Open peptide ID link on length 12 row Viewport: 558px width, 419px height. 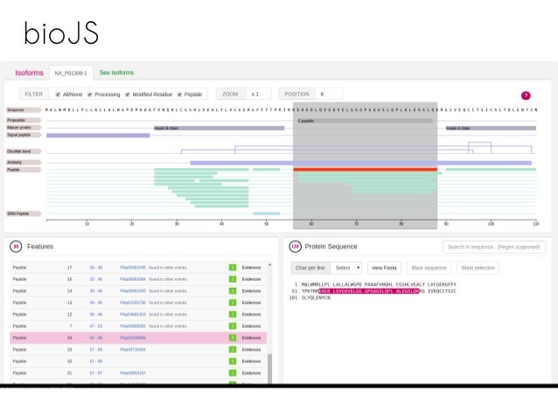(133, 314)
